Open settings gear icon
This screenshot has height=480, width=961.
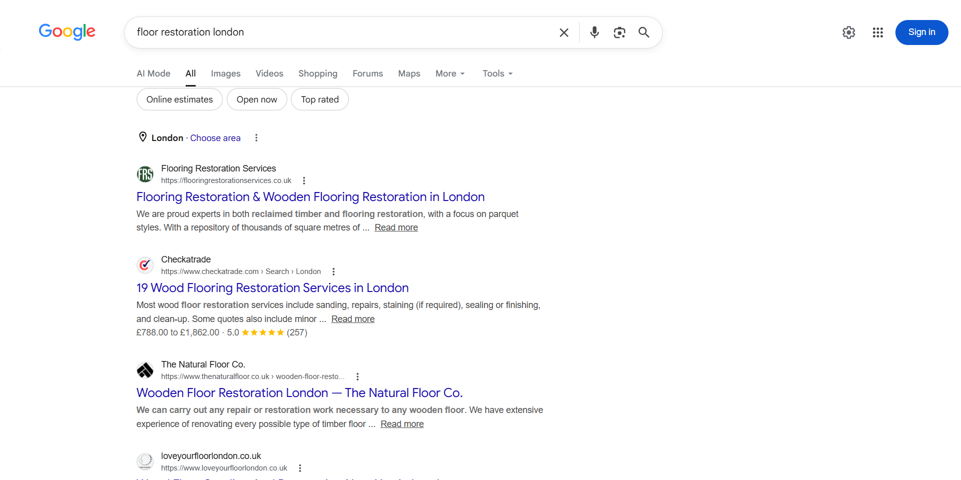pyautogui.click(x=848, y=32)
